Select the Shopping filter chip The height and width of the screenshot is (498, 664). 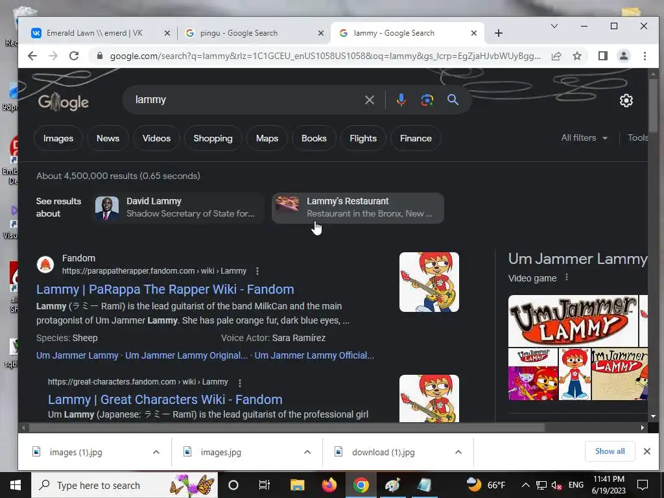213,139
